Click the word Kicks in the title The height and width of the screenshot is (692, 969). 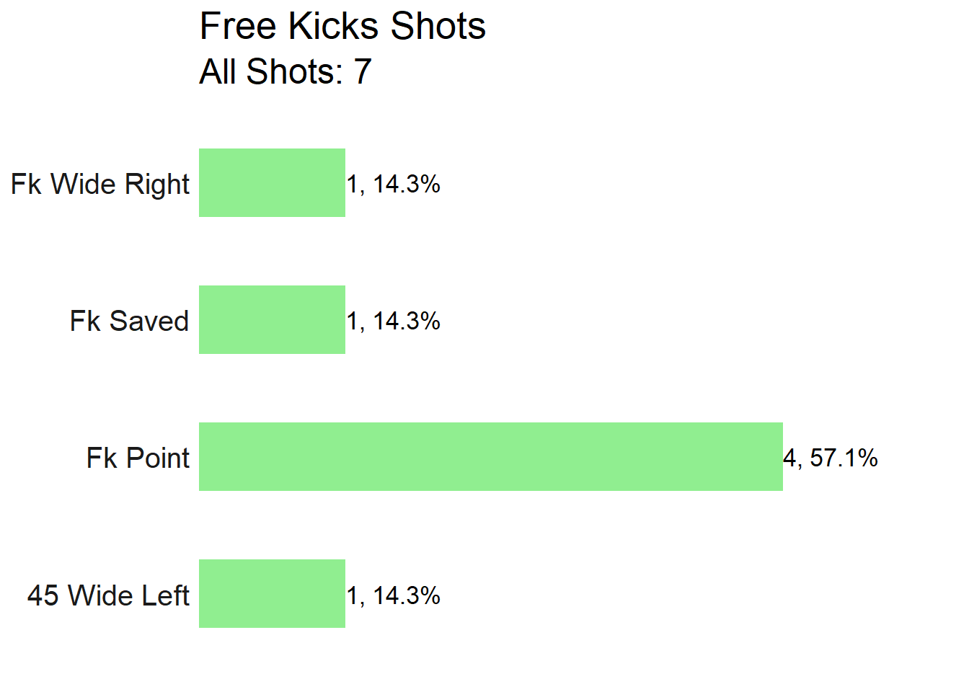[333, 27]
